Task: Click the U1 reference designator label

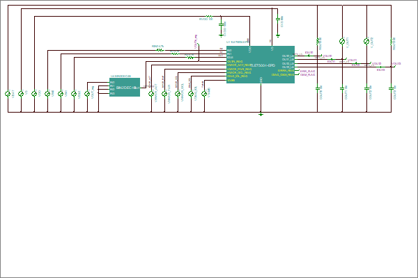Action: (x=238, y=42)
